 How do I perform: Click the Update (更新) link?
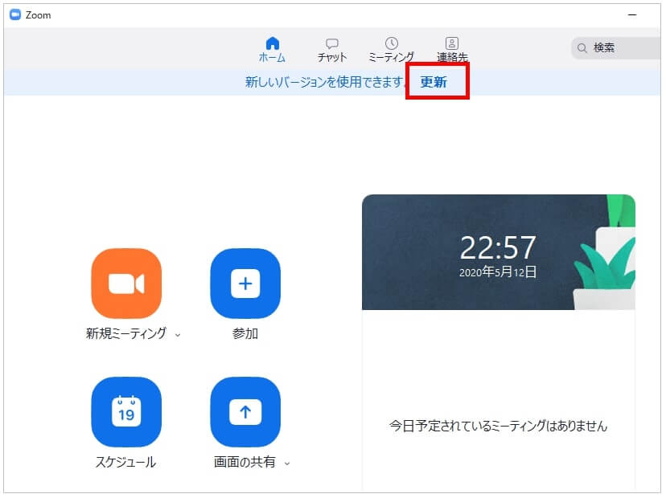434,81
